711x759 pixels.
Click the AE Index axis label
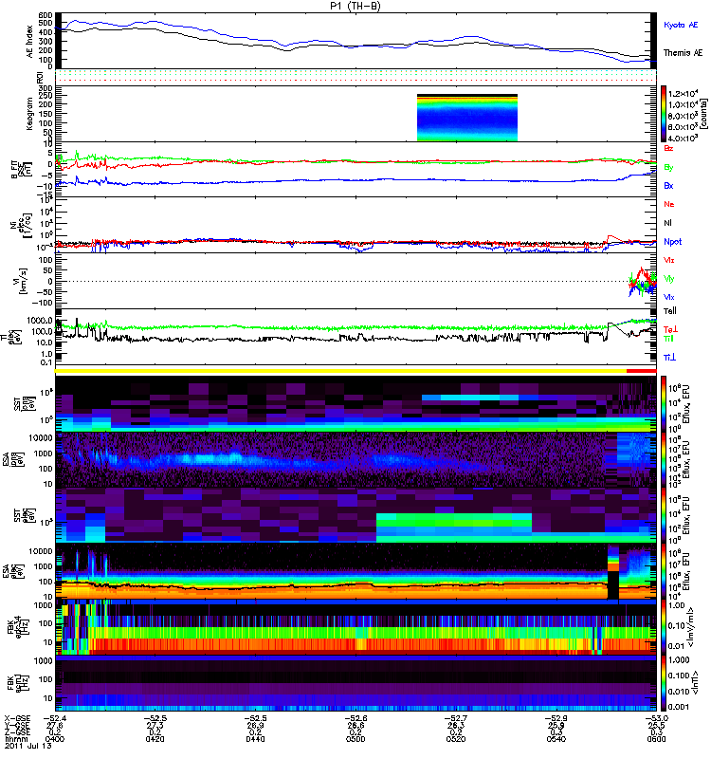[30, 41]
